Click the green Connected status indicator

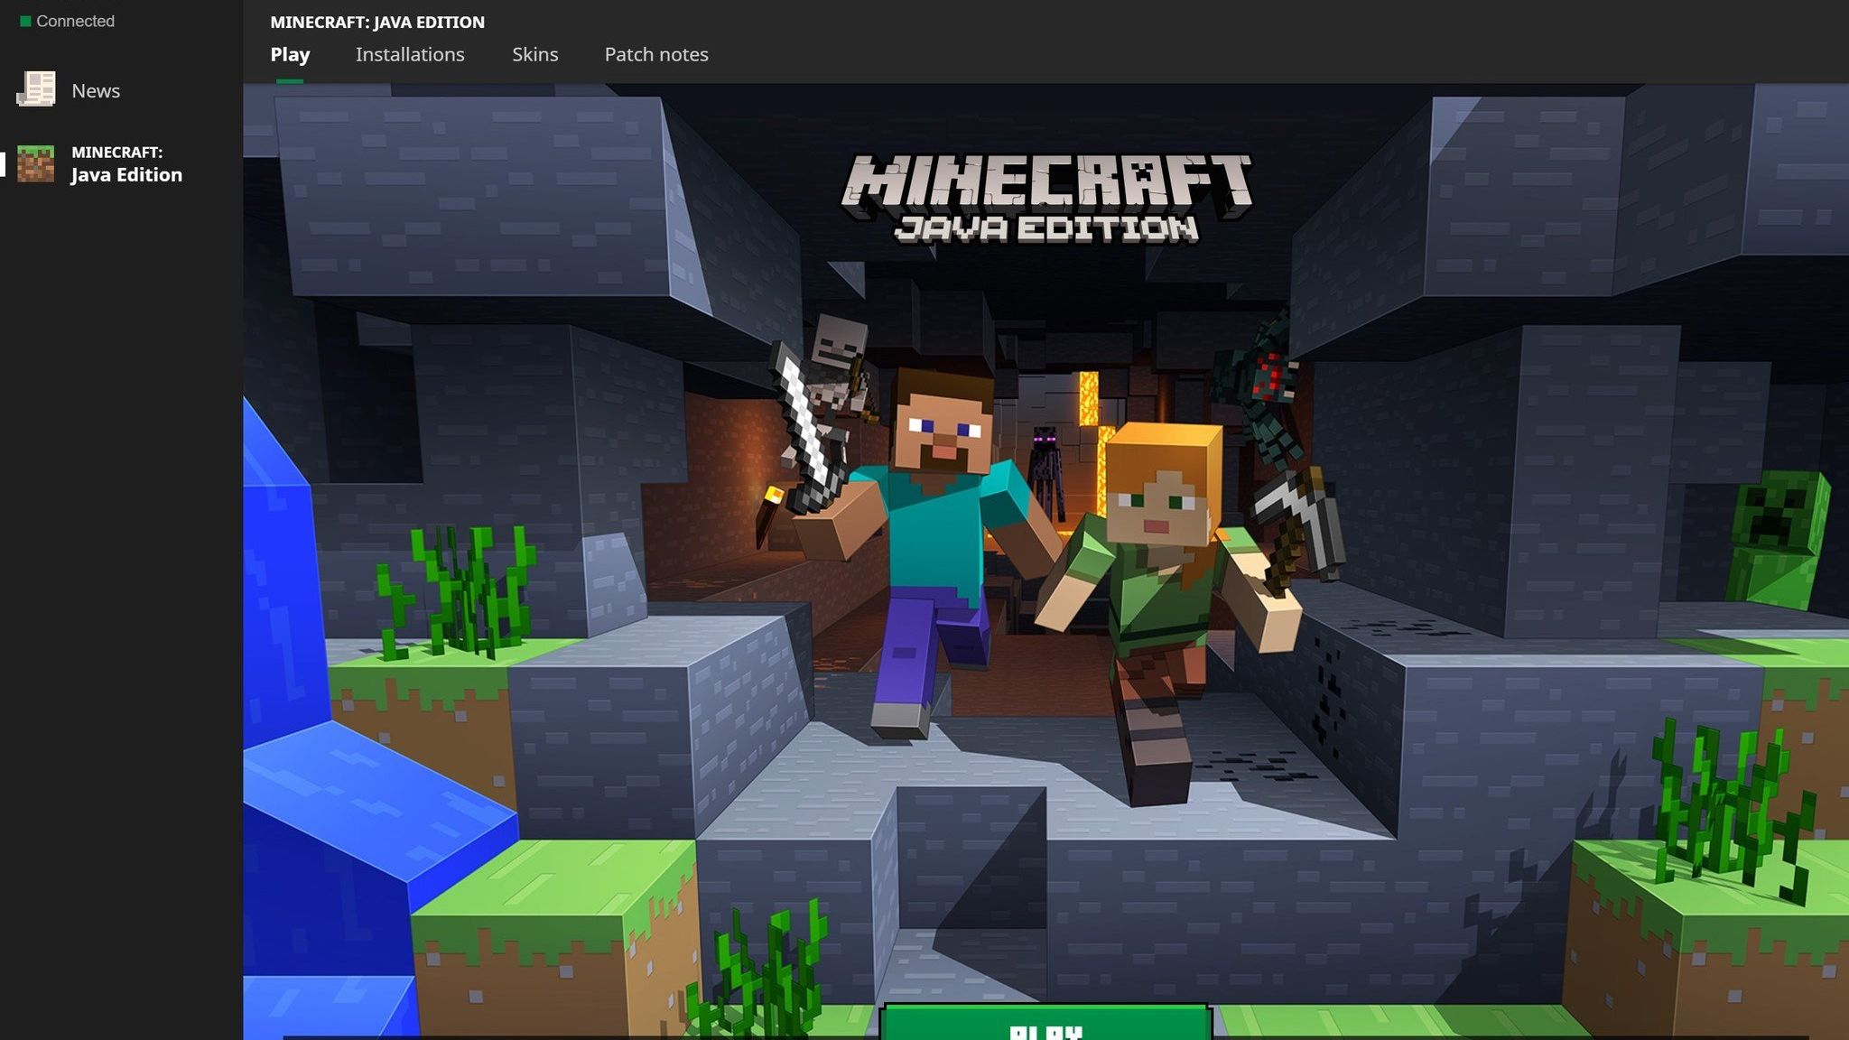click(x=25, y=21)
